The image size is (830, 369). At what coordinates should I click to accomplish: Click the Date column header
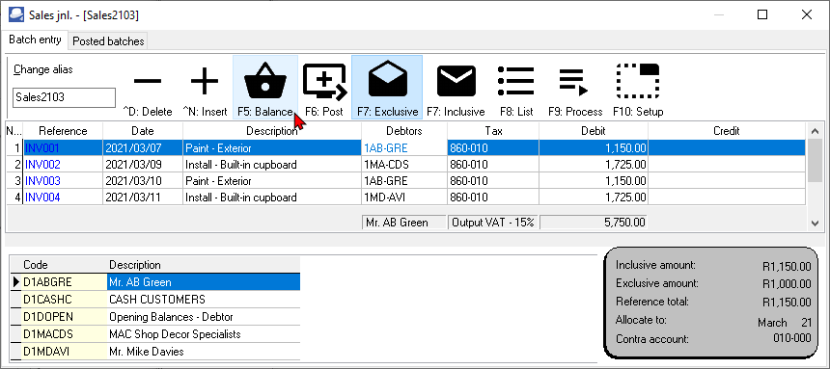(143, 131)
